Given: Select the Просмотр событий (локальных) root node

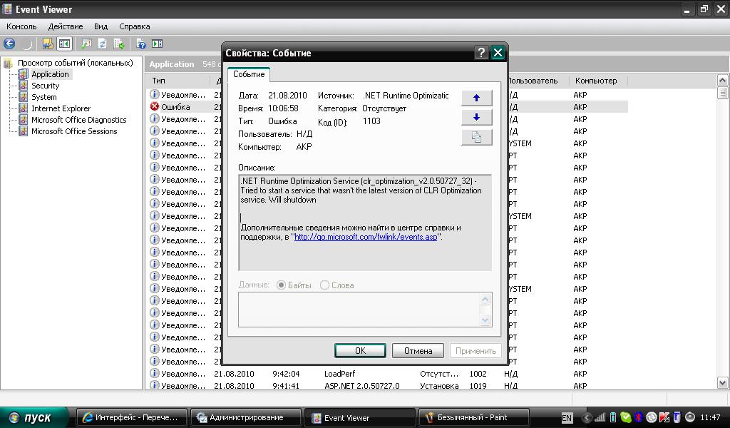Looking at the screenshot, I should click(x=75, y=63).
